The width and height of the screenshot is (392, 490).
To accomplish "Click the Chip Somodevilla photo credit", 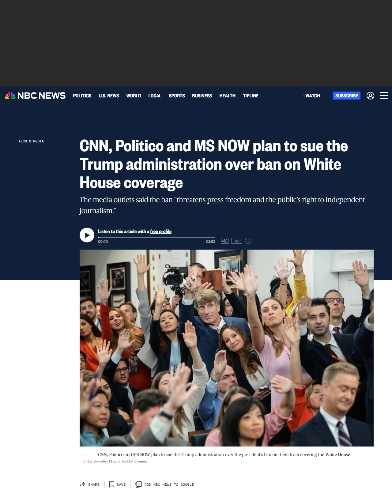I will (x=115, y=461).
